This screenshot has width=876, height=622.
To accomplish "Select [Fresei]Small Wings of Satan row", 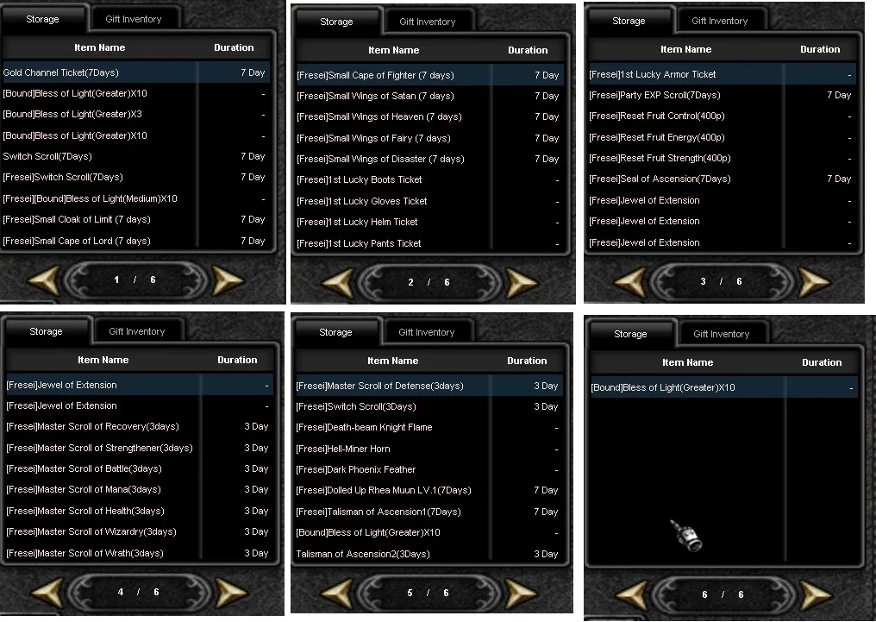I will tap(430, 96).
